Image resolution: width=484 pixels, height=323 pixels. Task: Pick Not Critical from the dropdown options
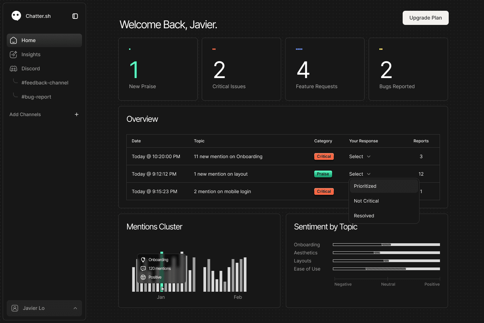pyautogui.click(x=366, y=201)
